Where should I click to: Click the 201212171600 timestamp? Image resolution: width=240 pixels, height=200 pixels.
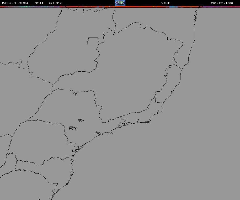click(x=222, y=3)
